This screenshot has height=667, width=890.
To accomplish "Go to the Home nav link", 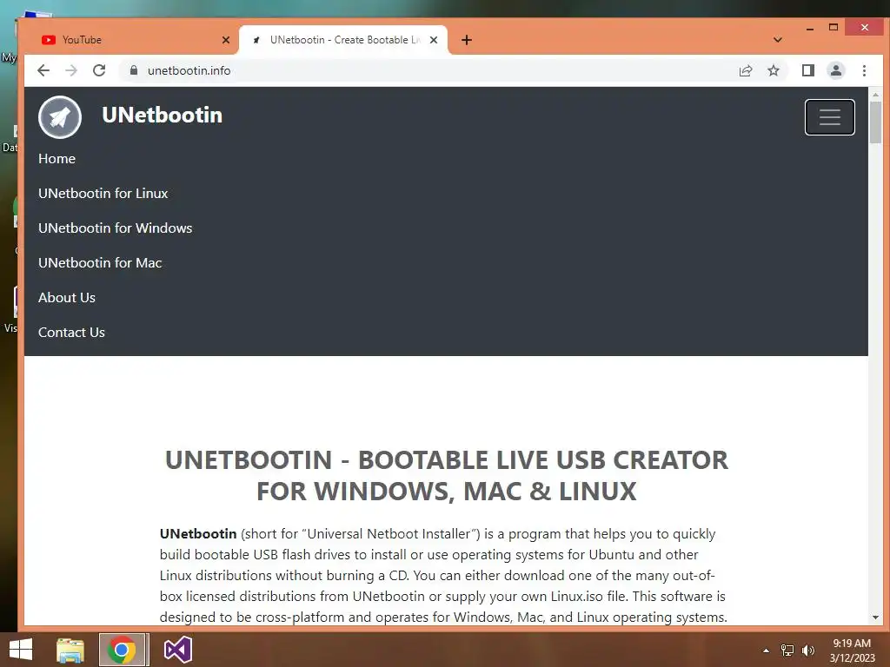I will (56, 159).
